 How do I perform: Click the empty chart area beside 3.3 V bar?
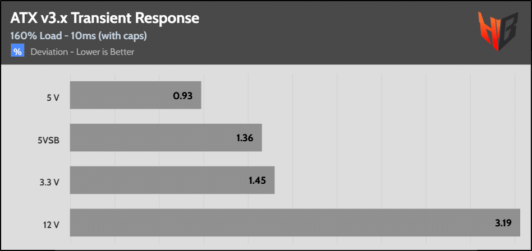point(396,180)
